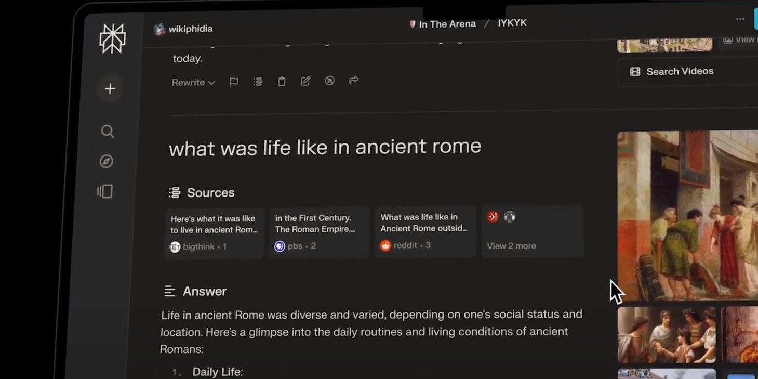The image size is (758, 379).
Task: Click View 2 more sources
Action: [533, 231]
